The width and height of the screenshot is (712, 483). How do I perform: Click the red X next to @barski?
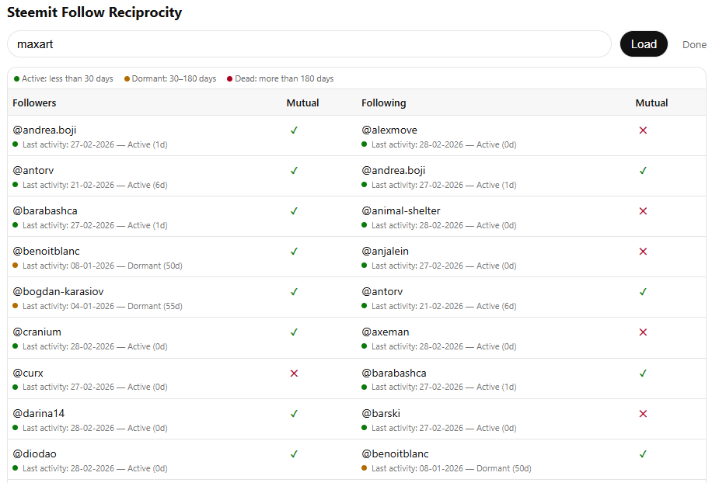point(643,414)
